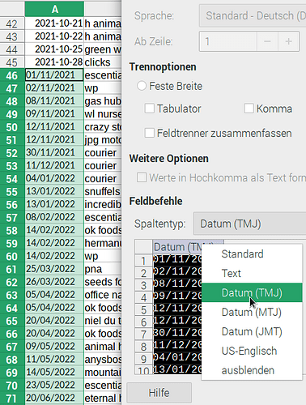Pick Datum (MTJ) column type
The width and height of the screenshot is (306, 405).
[x=252, y=312]
